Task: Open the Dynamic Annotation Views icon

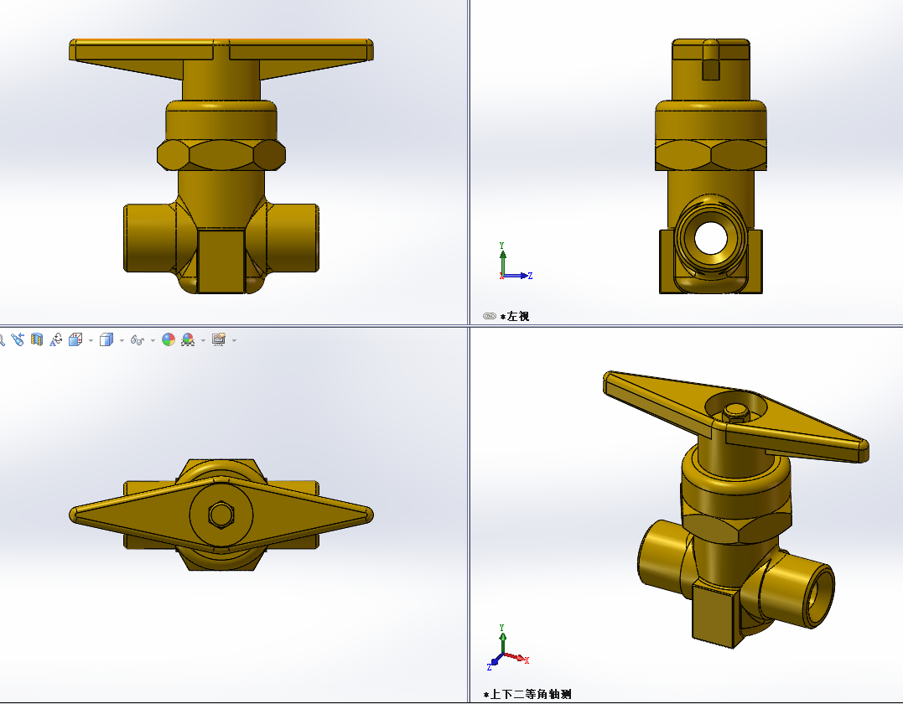Action: (56, 339)
